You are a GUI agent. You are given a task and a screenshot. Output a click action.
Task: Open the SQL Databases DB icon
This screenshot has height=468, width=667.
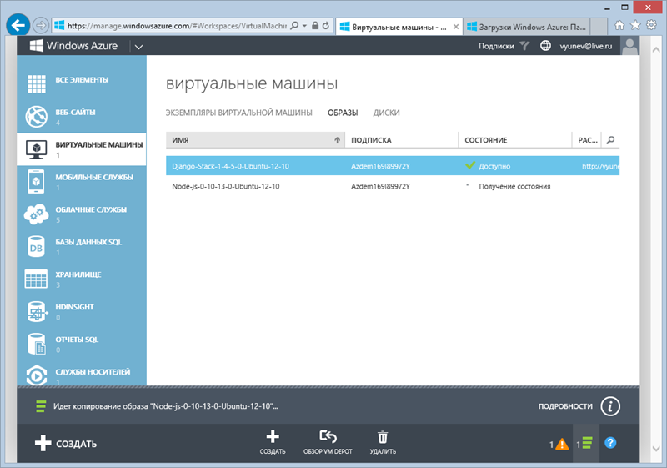tap(36, 246)
